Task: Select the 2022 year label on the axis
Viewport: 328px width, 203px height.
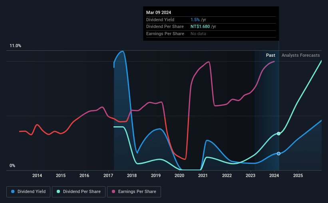Action: [227, 175]
